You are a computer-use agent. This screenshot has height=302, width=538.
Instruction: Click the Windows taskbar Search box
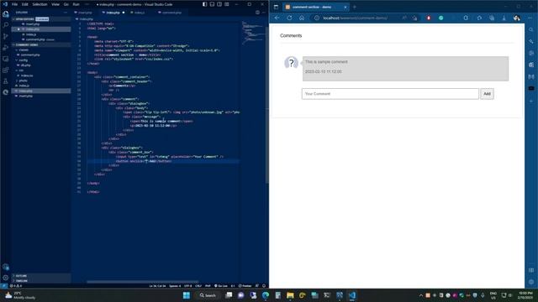click(208, 295)
